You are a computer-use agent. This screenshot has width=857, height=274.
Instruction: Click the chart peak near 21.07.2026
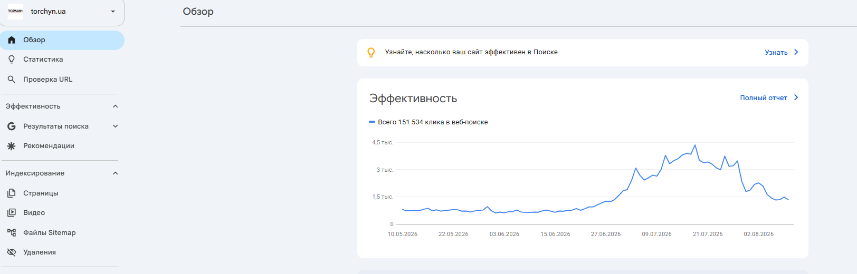695,145
